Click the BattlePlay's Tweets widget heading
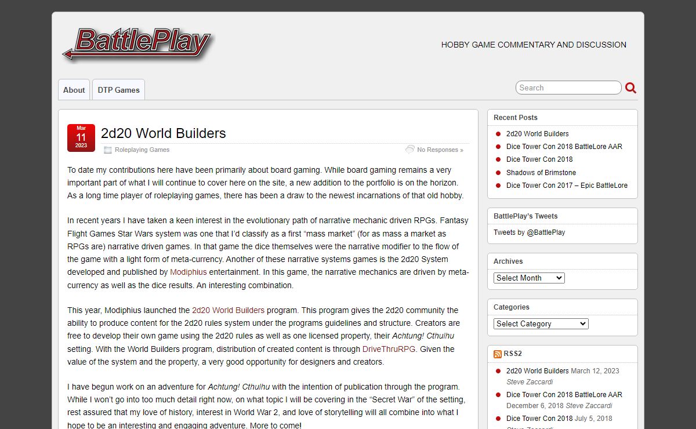This screenshot has width=696, height=429. (x=525, y=216)
